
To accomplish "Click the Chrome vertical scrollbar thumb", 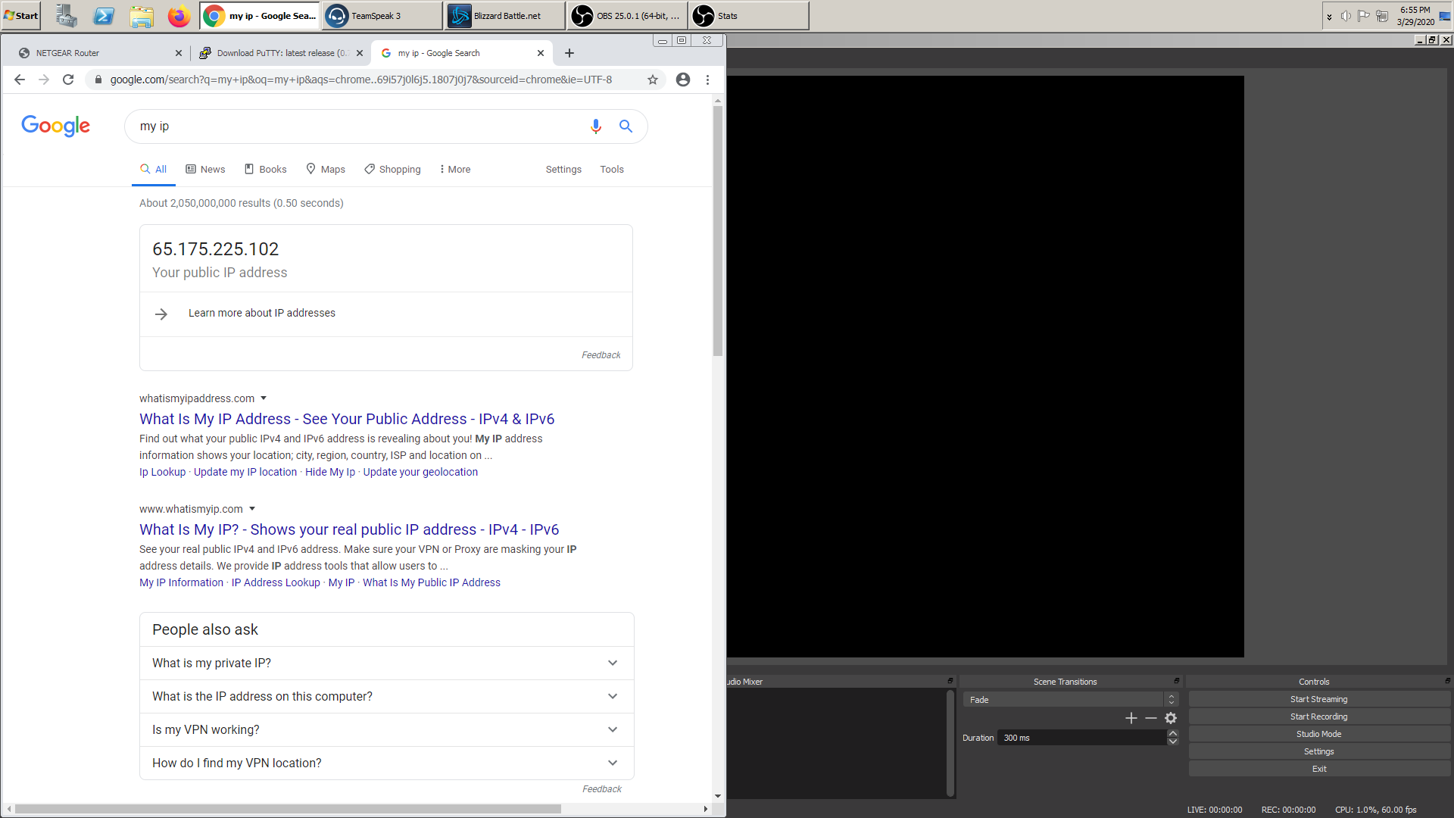I will pyautogui.click(x=718, y=231).
